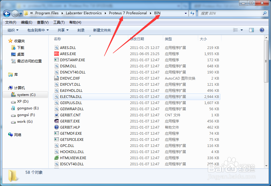The width and height of the screenshot is (271, 186).
Task: Open the 文件(F) menu
Action: [10, 22]
